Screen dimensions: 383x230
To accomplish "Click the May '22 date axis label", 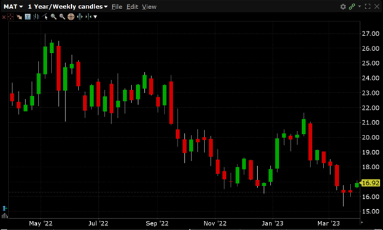I will coord(41,223).
